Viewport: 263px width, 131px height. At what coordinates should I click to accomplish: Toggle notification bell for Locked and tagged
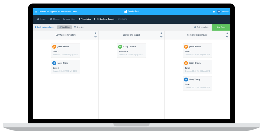pyautogui.click(x=161, y=34)
